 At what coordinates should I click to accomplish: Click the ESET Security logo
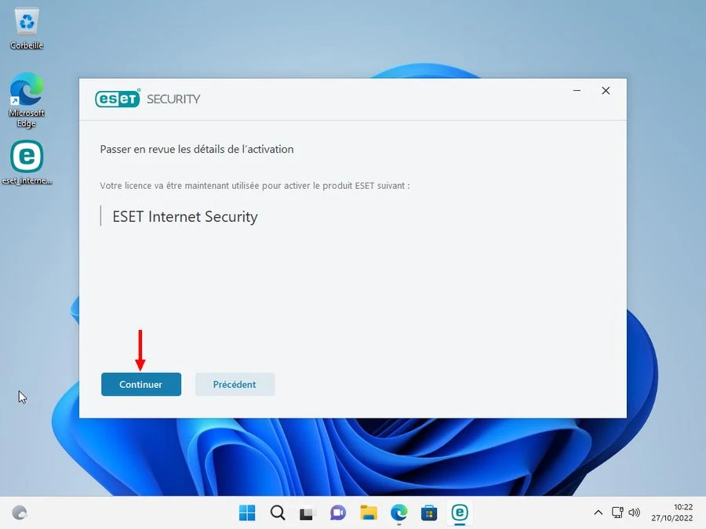coord(147,99)
